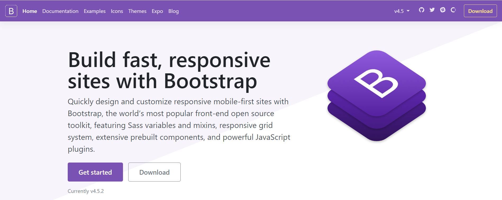Open the Expo nav item
502x200 pixels.
pos(157,11)
